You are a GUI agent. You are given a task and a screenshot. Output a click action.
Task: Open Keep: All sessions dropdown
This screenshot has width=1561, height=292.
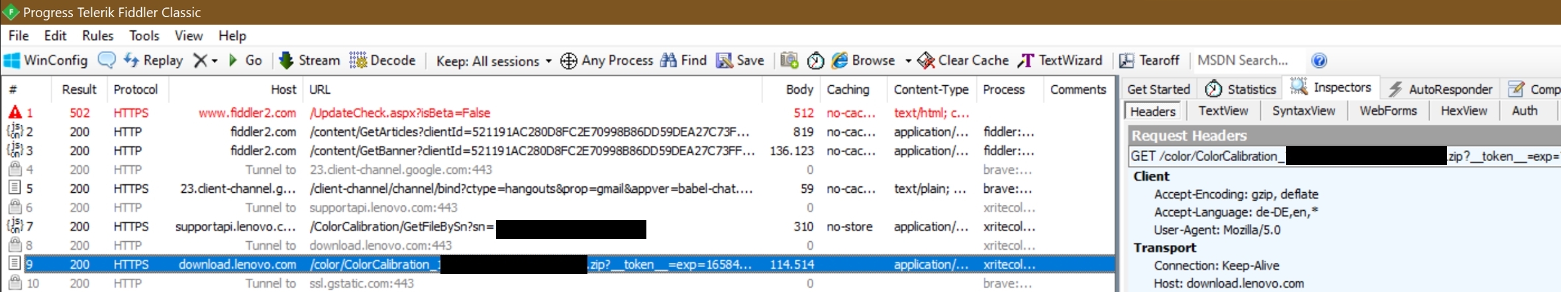point(494,61)
